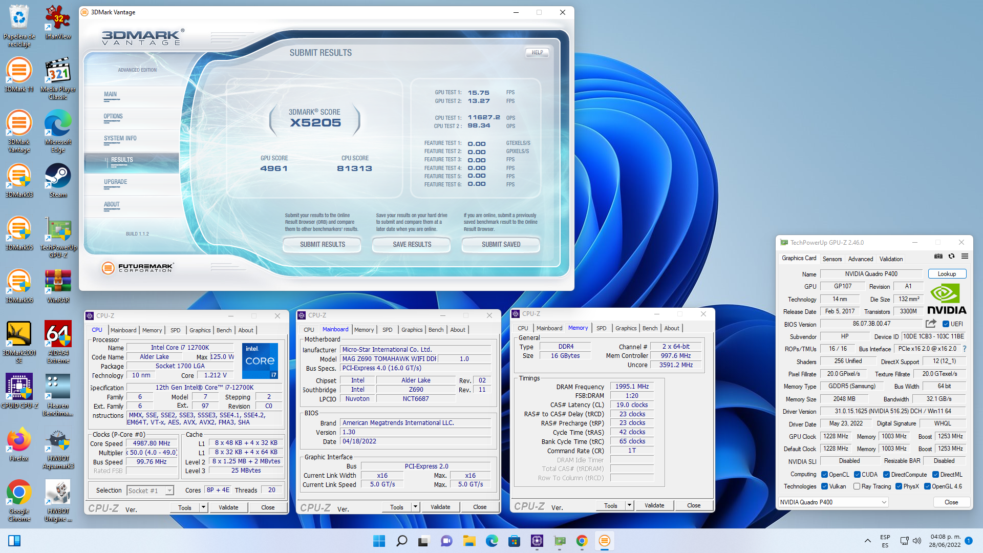The width and height of the screenshot is (983, 553).
Task: Open the Steam desktop icon
Action: (58, 180)
